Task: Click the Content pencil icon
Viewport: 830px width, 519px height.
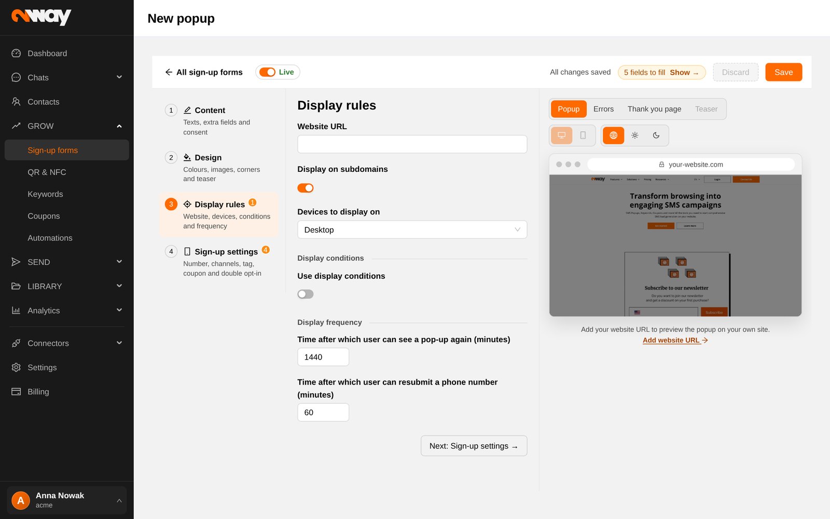Action: (x=187, y=110)
